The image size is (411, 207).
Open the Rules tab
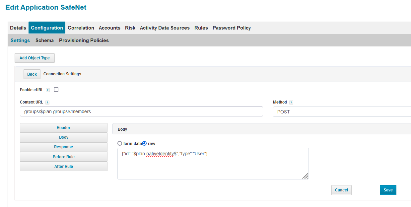pos(201,28)
